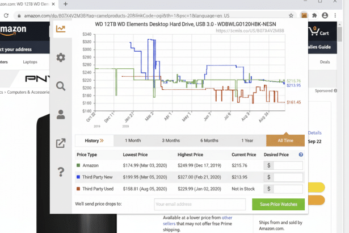Viewport: 349px width, 233px height.
Task: Open the Amazon shopping cart
Action: (x=319, y=31)
